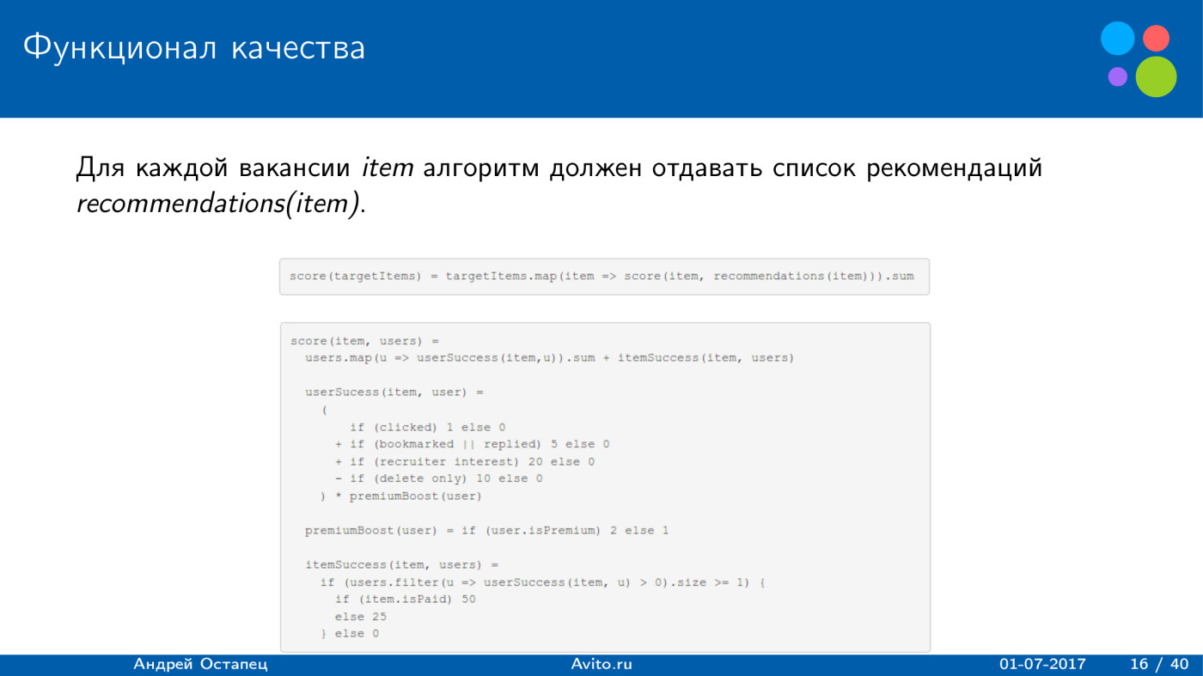
Task: Click the "userSucess(item, user) =" line
Action: (x=394, y=393)
